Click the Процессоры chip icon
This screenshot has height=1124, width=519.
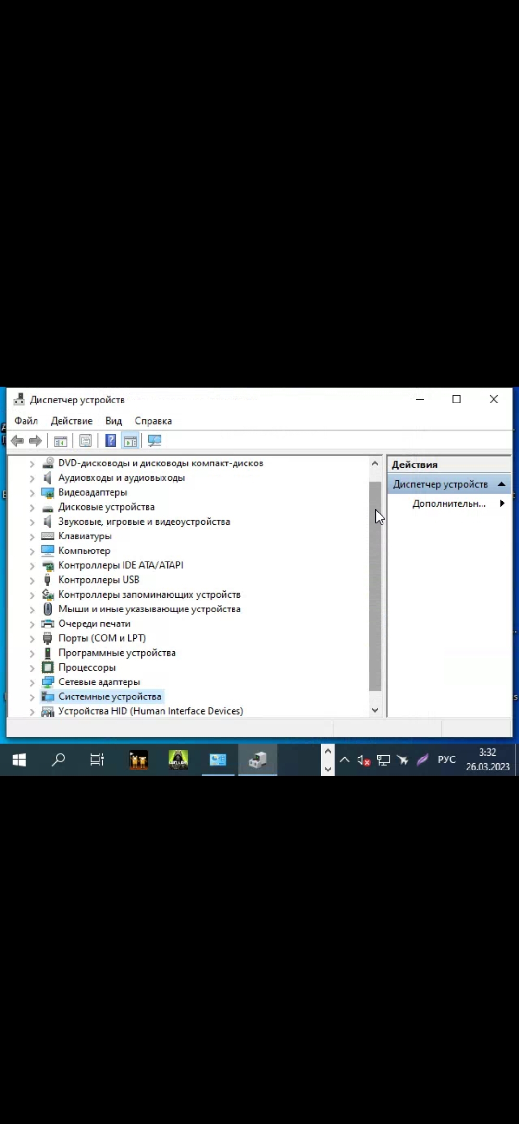pos(48,667)
